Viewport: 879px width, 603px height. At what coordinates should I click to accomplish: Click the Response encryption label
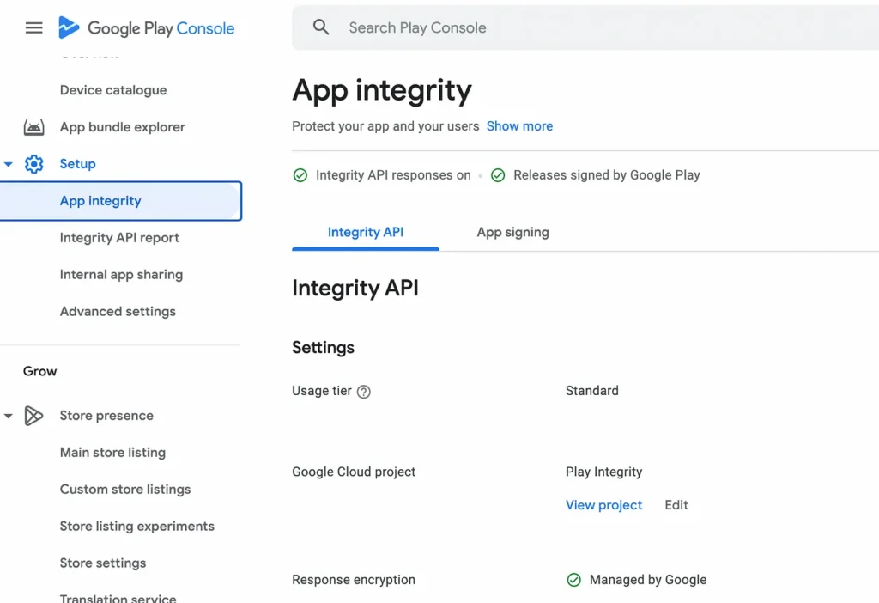[x=354, y=580]
